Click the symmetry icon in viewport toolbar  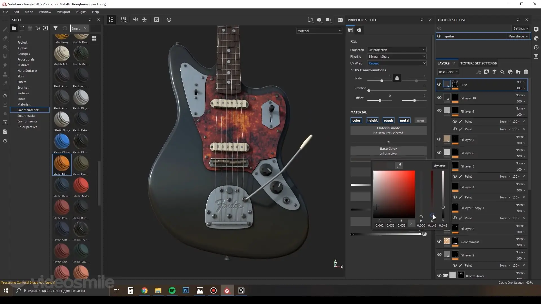tap(136, 20)
